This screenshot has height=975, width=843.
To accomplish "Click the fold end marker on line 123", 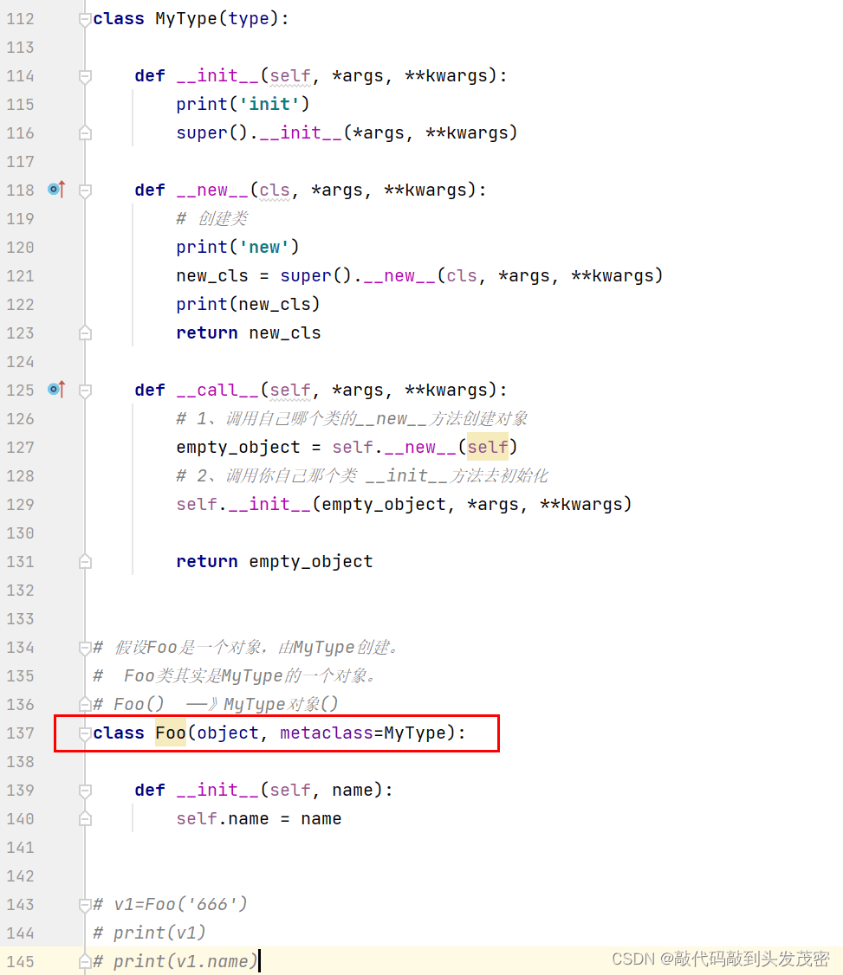I will coord(85,333).
